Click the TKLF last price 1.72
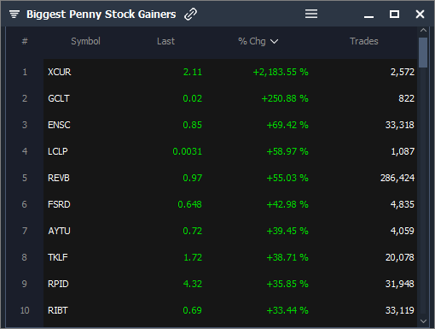435x329 pixels. point(193,257)
